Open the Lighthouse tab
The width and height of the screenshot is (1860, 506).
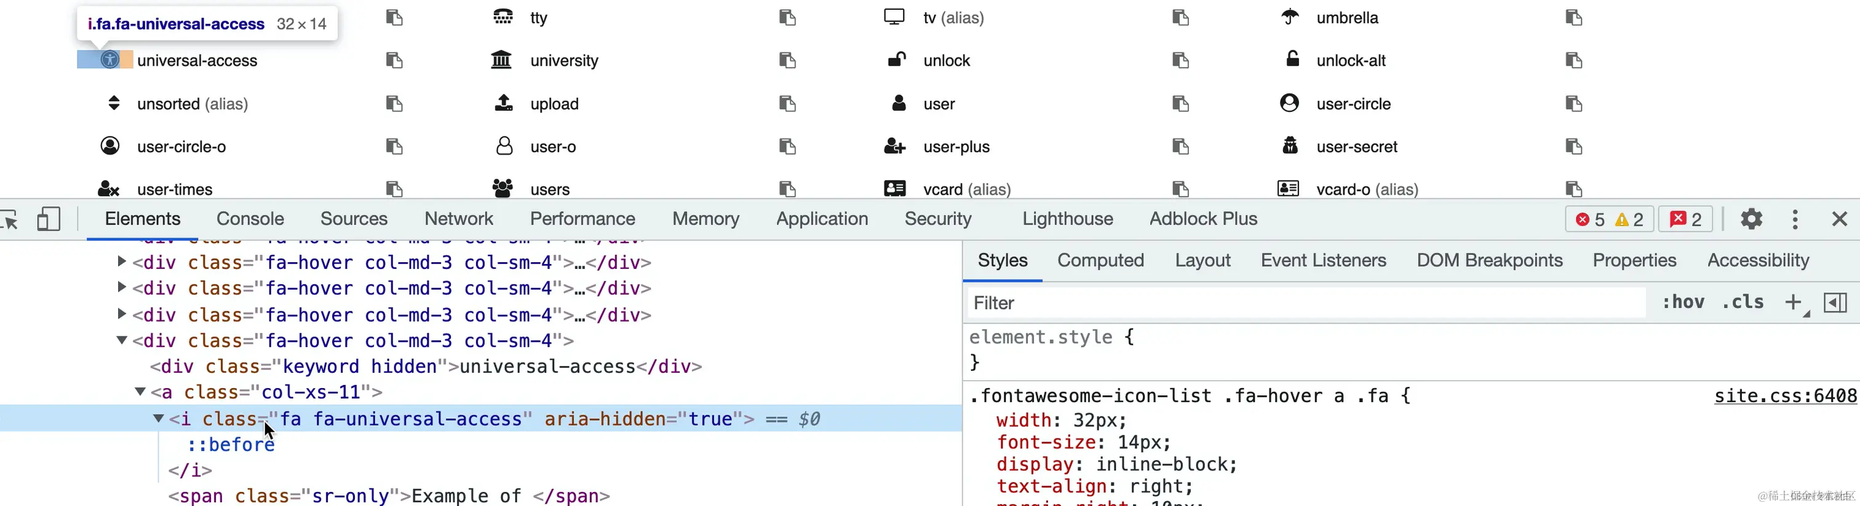[x=1067, y=219]
